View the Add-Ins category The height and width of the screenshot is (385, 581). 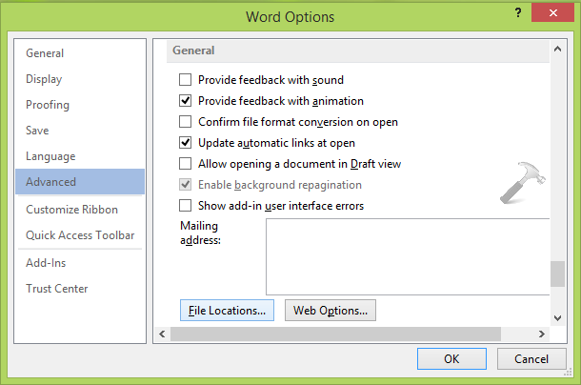click(x=80, y=263)
